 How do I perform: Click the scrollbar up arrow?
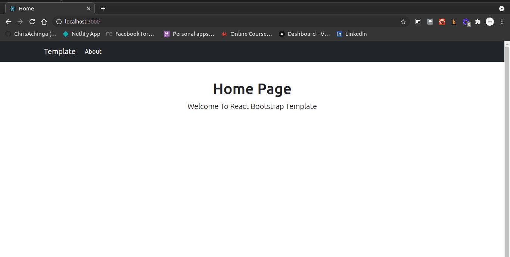pos(507,44)
